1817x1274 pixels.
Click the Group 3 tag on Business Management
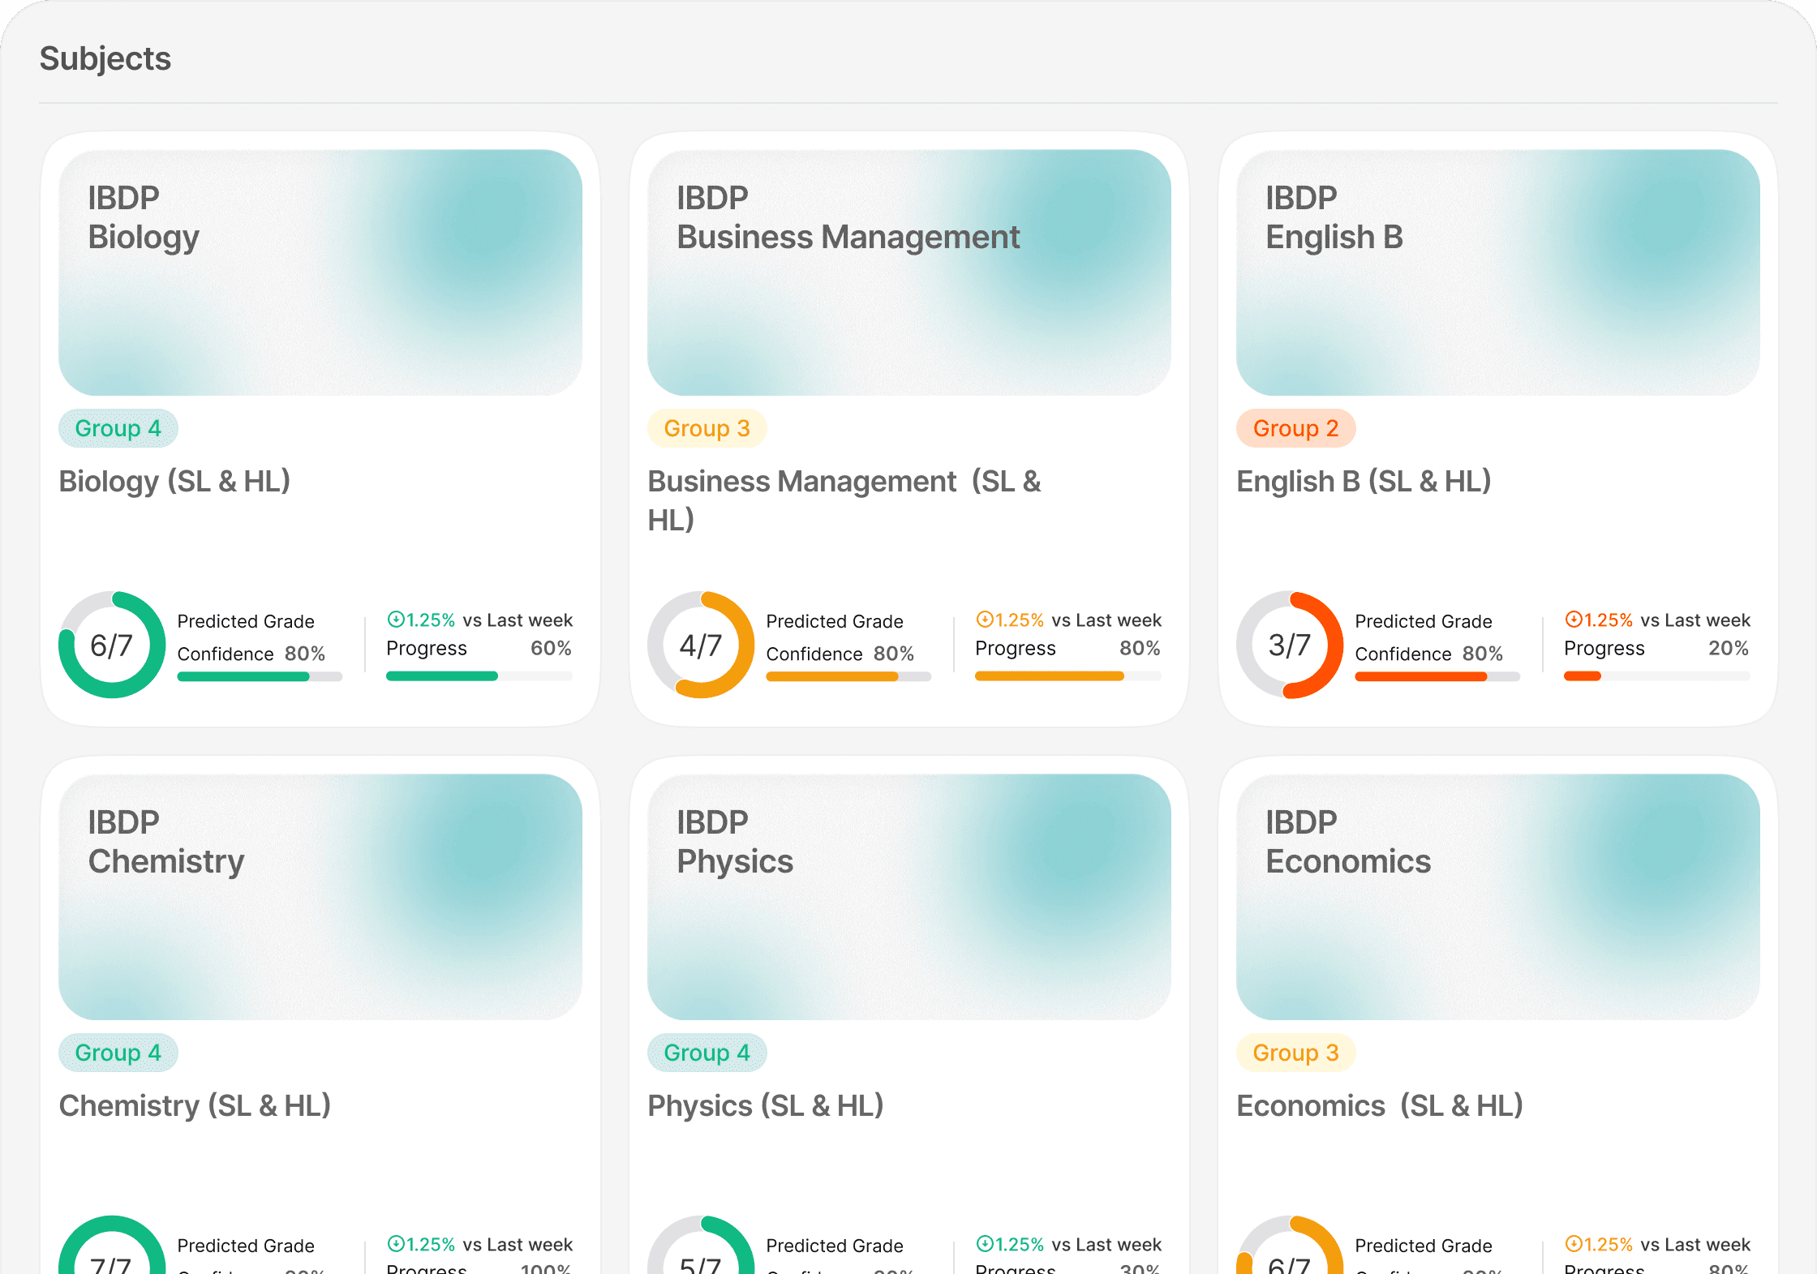coord(707,428)
